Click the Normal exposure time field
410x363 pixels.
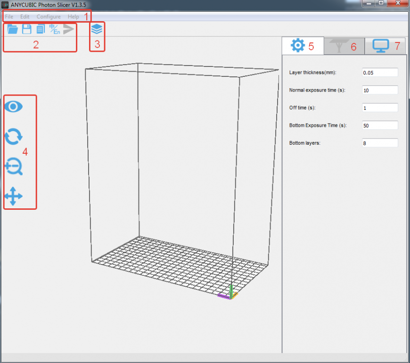tap(380, 90)
